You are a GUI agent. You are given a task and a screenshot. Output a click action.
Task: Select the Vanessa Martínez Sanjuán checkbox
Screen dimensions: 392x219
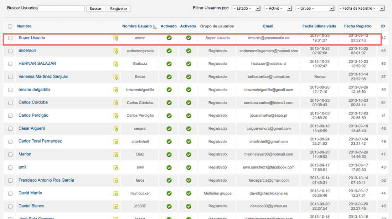pos(10,77)
